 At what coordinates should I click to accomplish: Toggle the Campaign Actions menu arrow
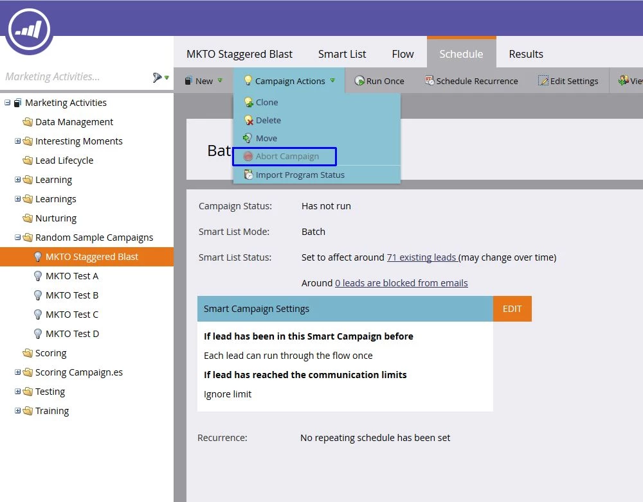click(x=332, y=80)
